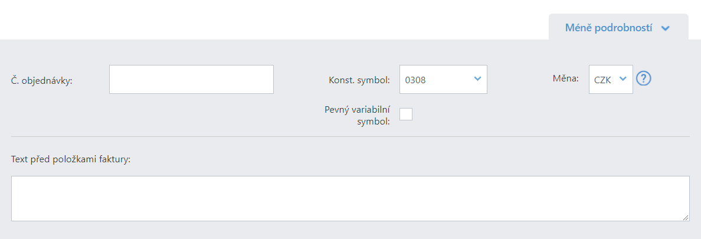Click the Č. objednávky label
This screenshot has width=701, height=239.
(x=41, y=80)
